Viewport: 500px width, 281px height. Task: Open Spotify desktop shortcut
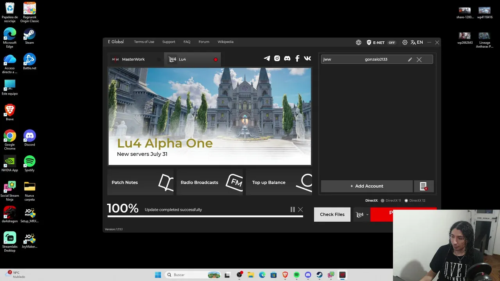coord(30,164)
